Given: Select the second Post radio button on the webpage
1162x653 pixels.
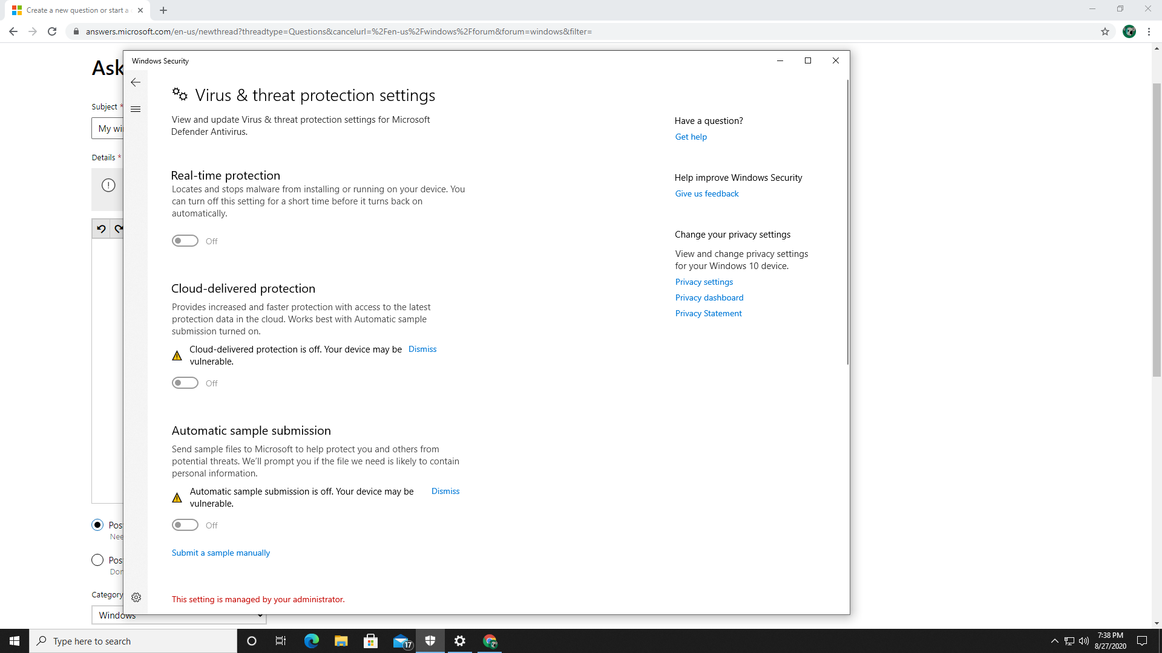Looking at the screenshot, I should 97,560.
